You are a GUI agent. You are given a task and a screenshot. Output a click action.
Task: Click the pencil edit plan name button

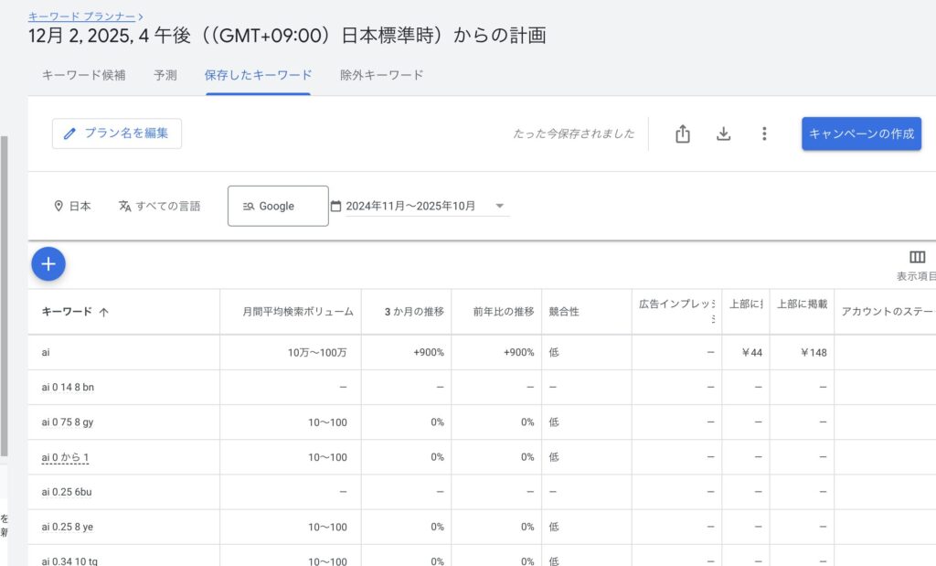point(117,133)
